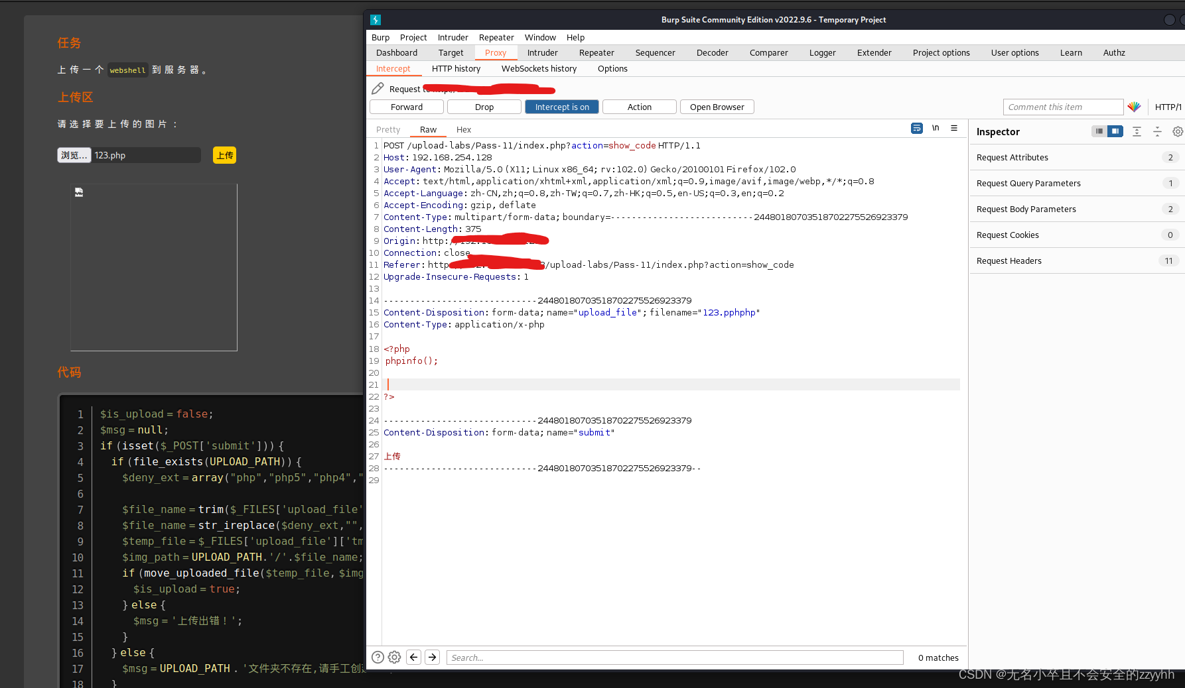This screenshot has height=688, width=1185.
Task: Open the Authz tab
Action: click(x=1113, y=52)
